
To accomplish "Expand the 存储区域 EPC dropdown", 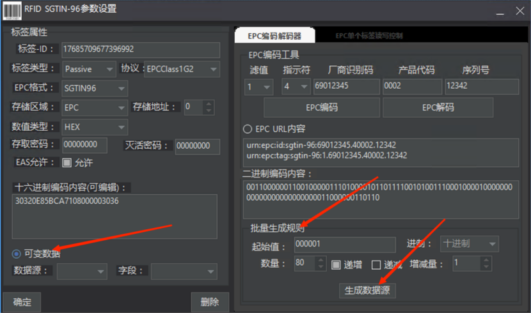I will 95,108.
